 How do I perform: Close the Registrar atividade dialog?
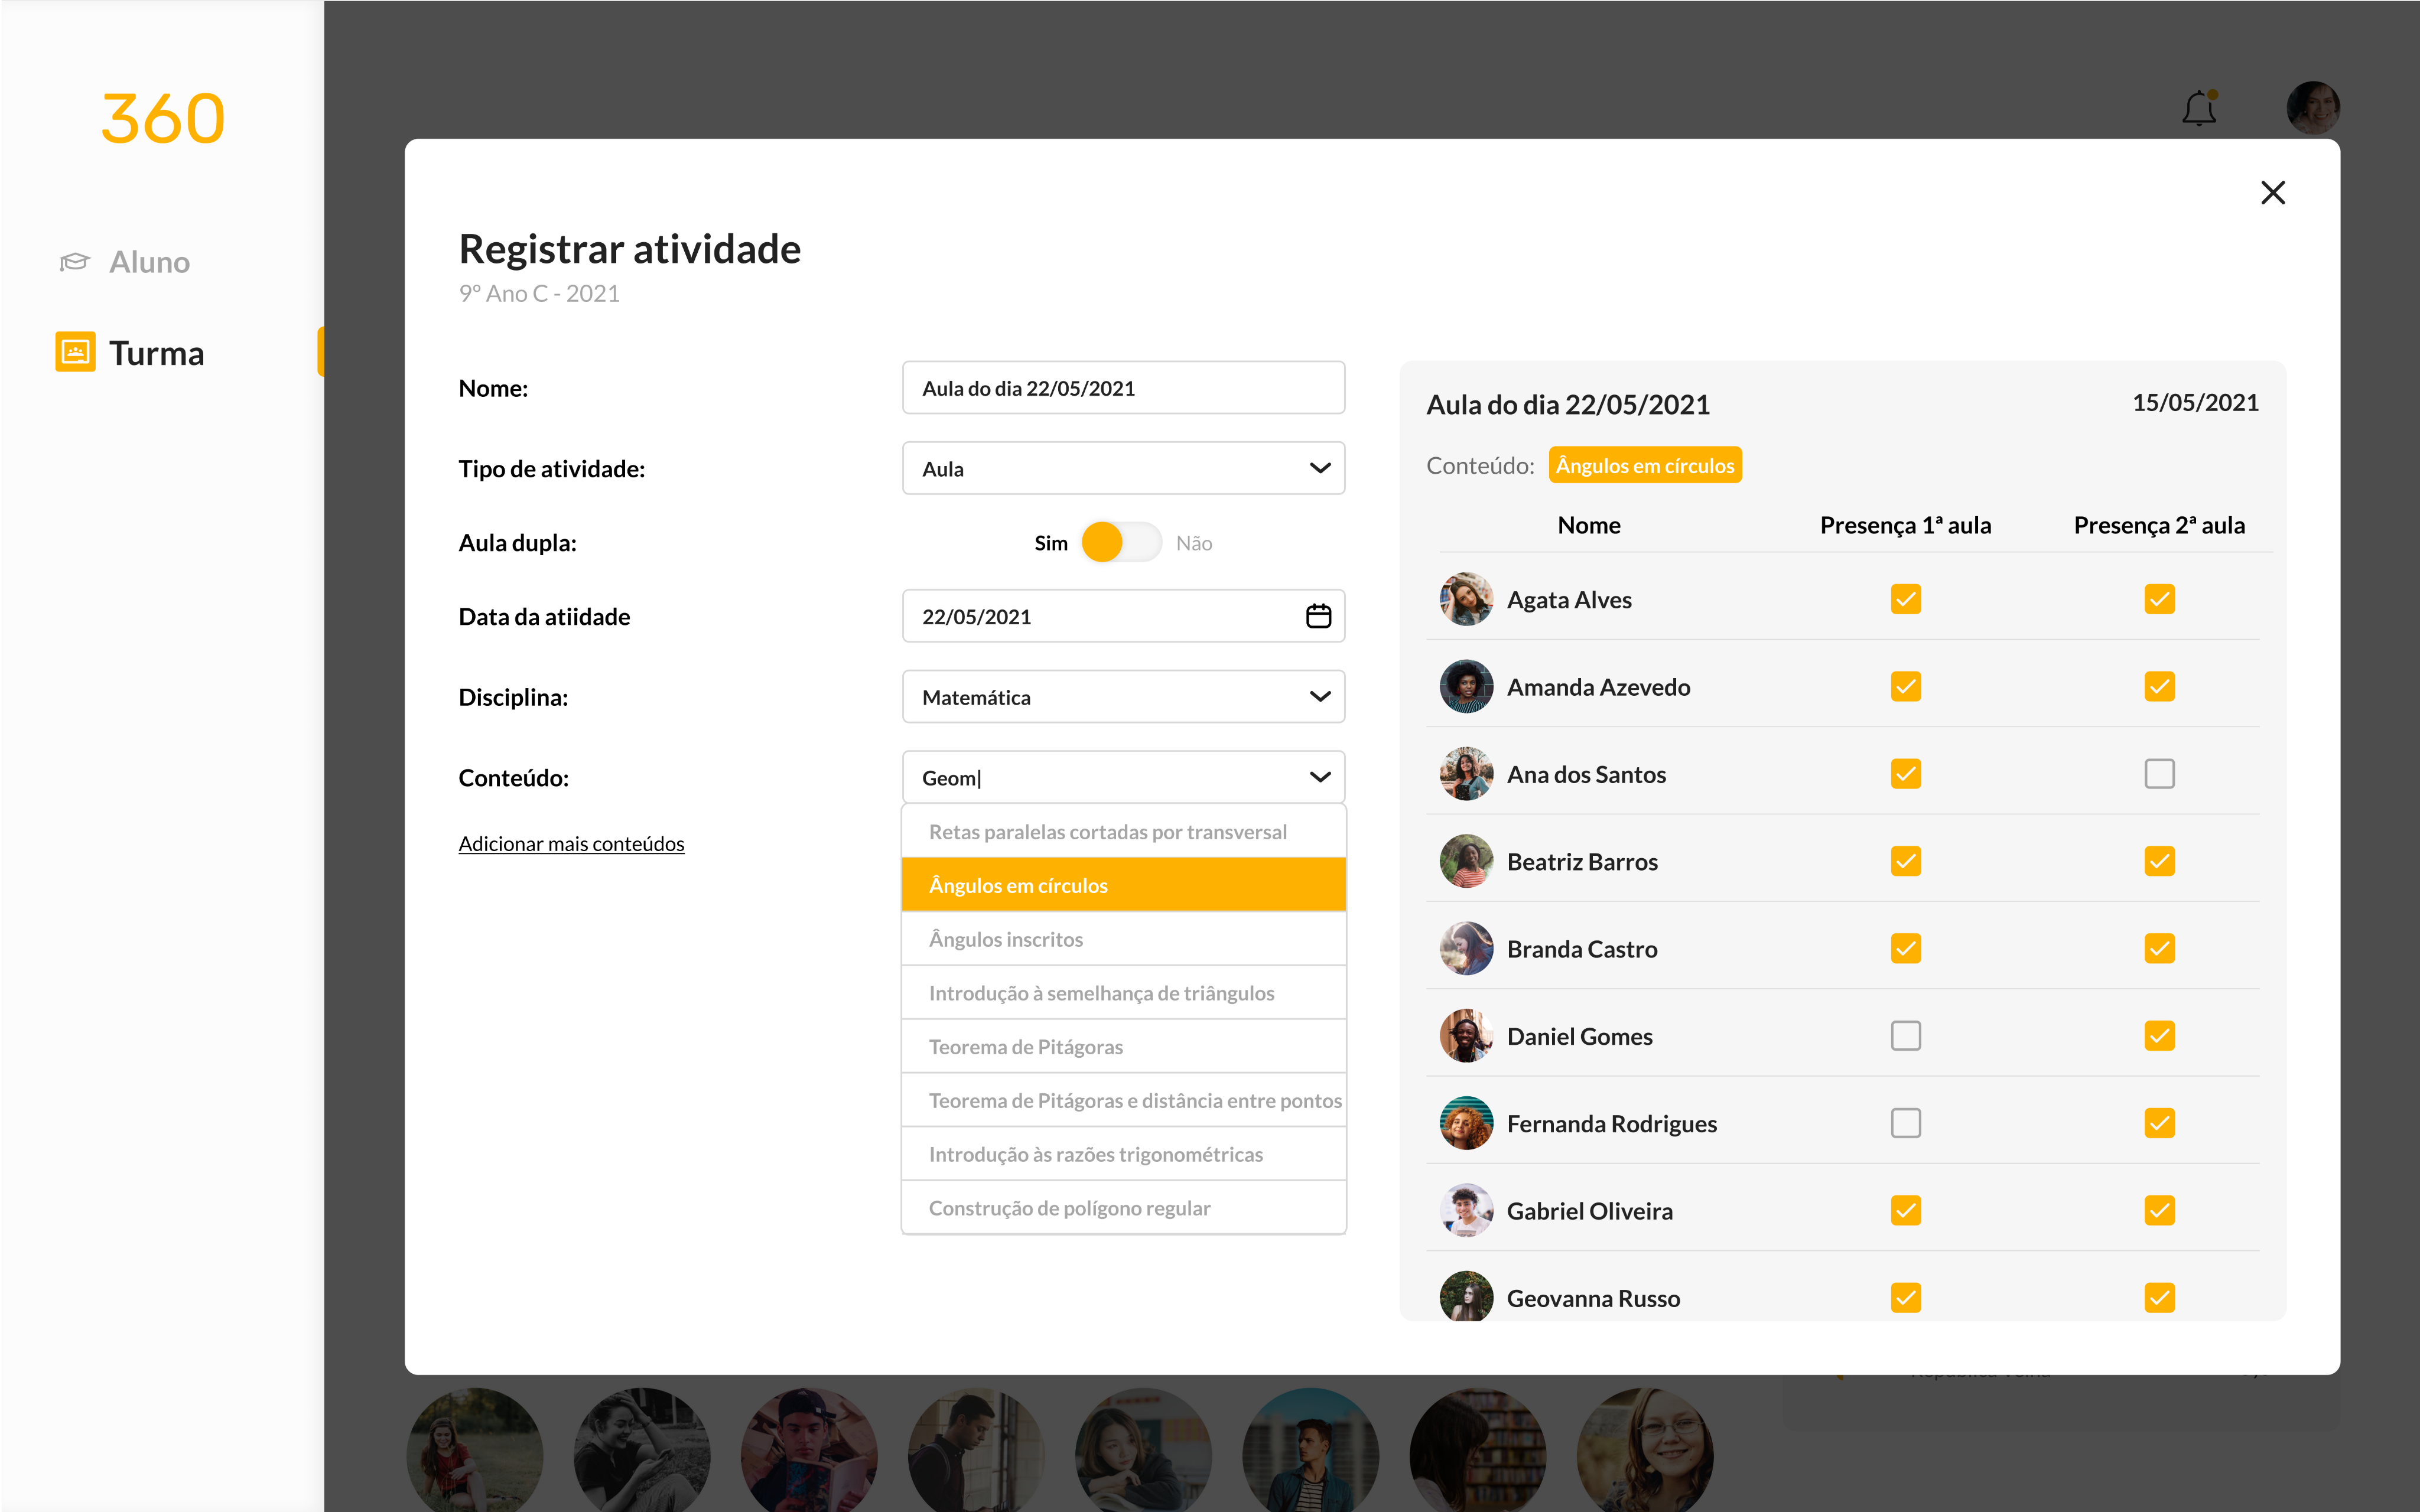click(x=2272, y=192)
